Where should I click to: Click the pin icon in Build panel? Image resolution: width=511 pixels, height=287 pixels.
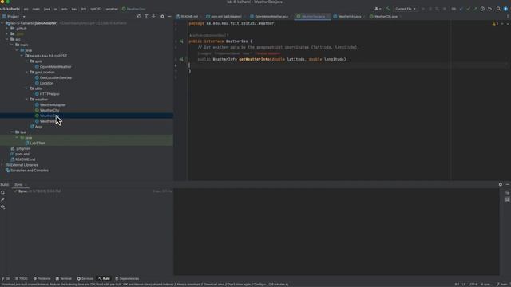pyautogui.click(x=3, y=199)
